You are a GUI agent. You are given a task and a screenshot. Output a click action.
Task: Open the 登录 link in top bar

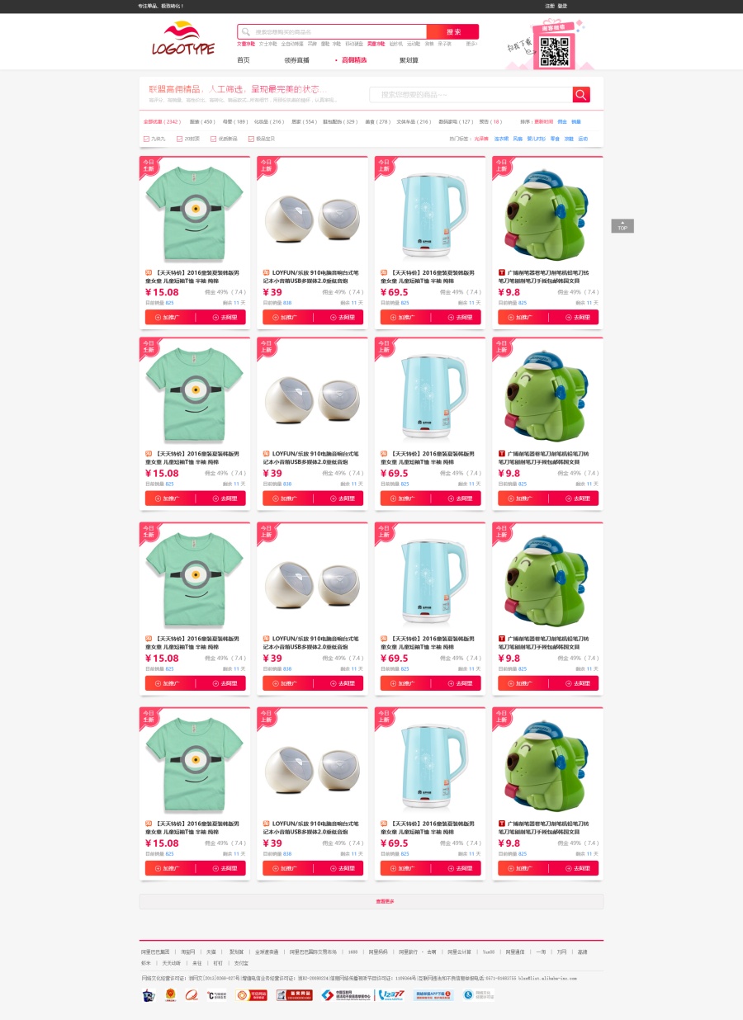562,6
